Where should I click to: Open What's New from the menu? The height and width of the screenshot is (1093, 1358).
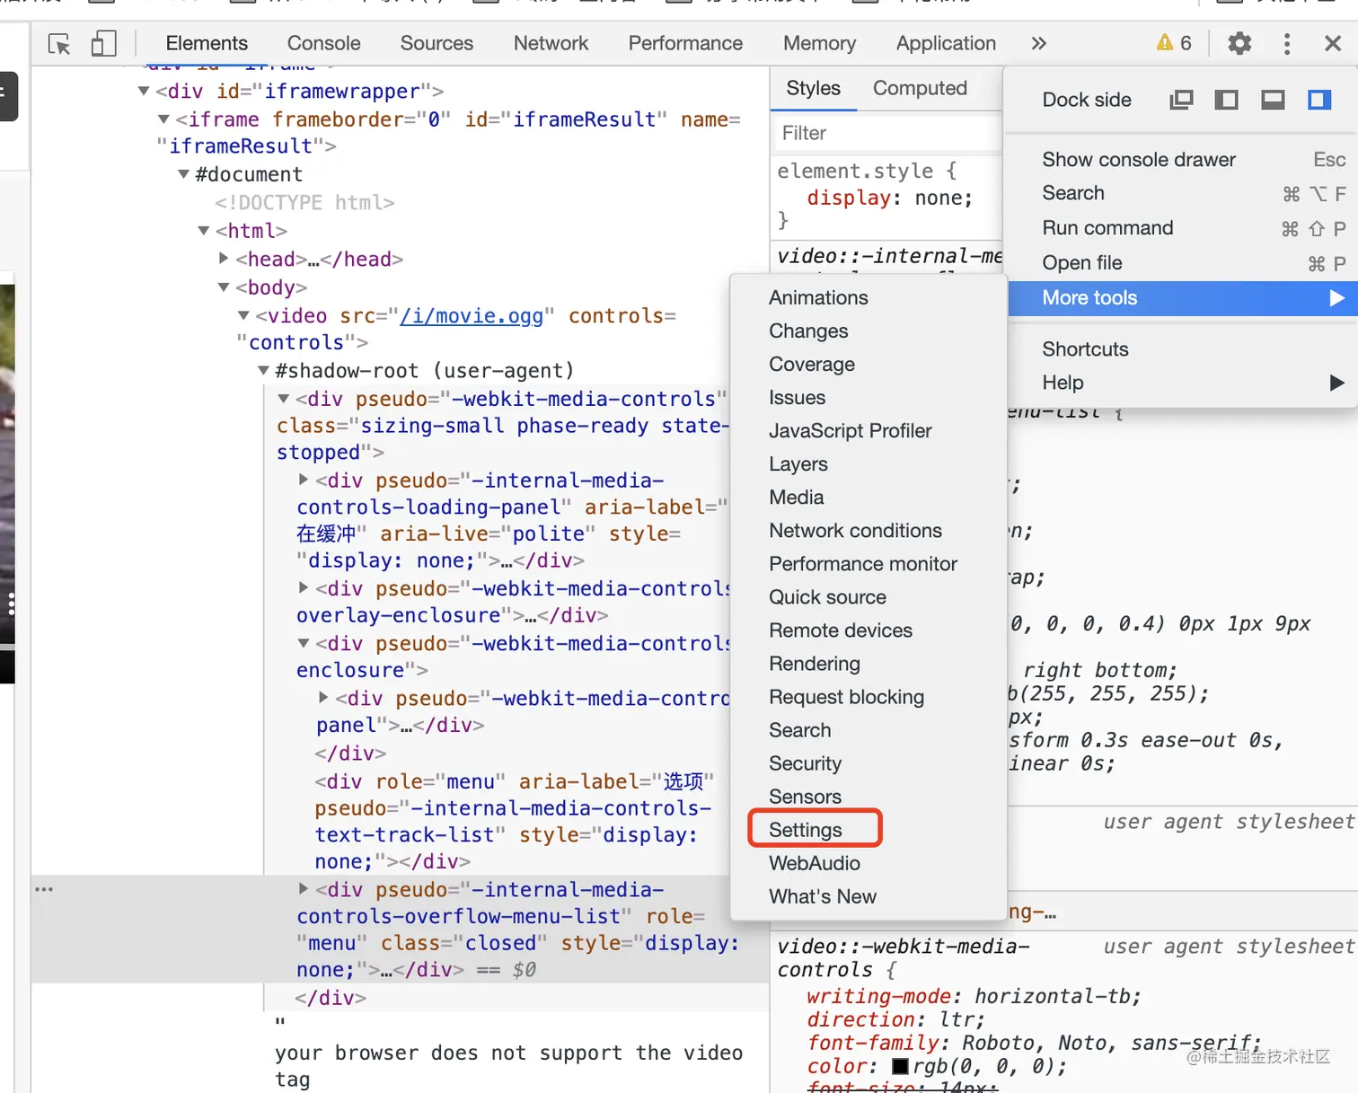(x=822, y=895)
